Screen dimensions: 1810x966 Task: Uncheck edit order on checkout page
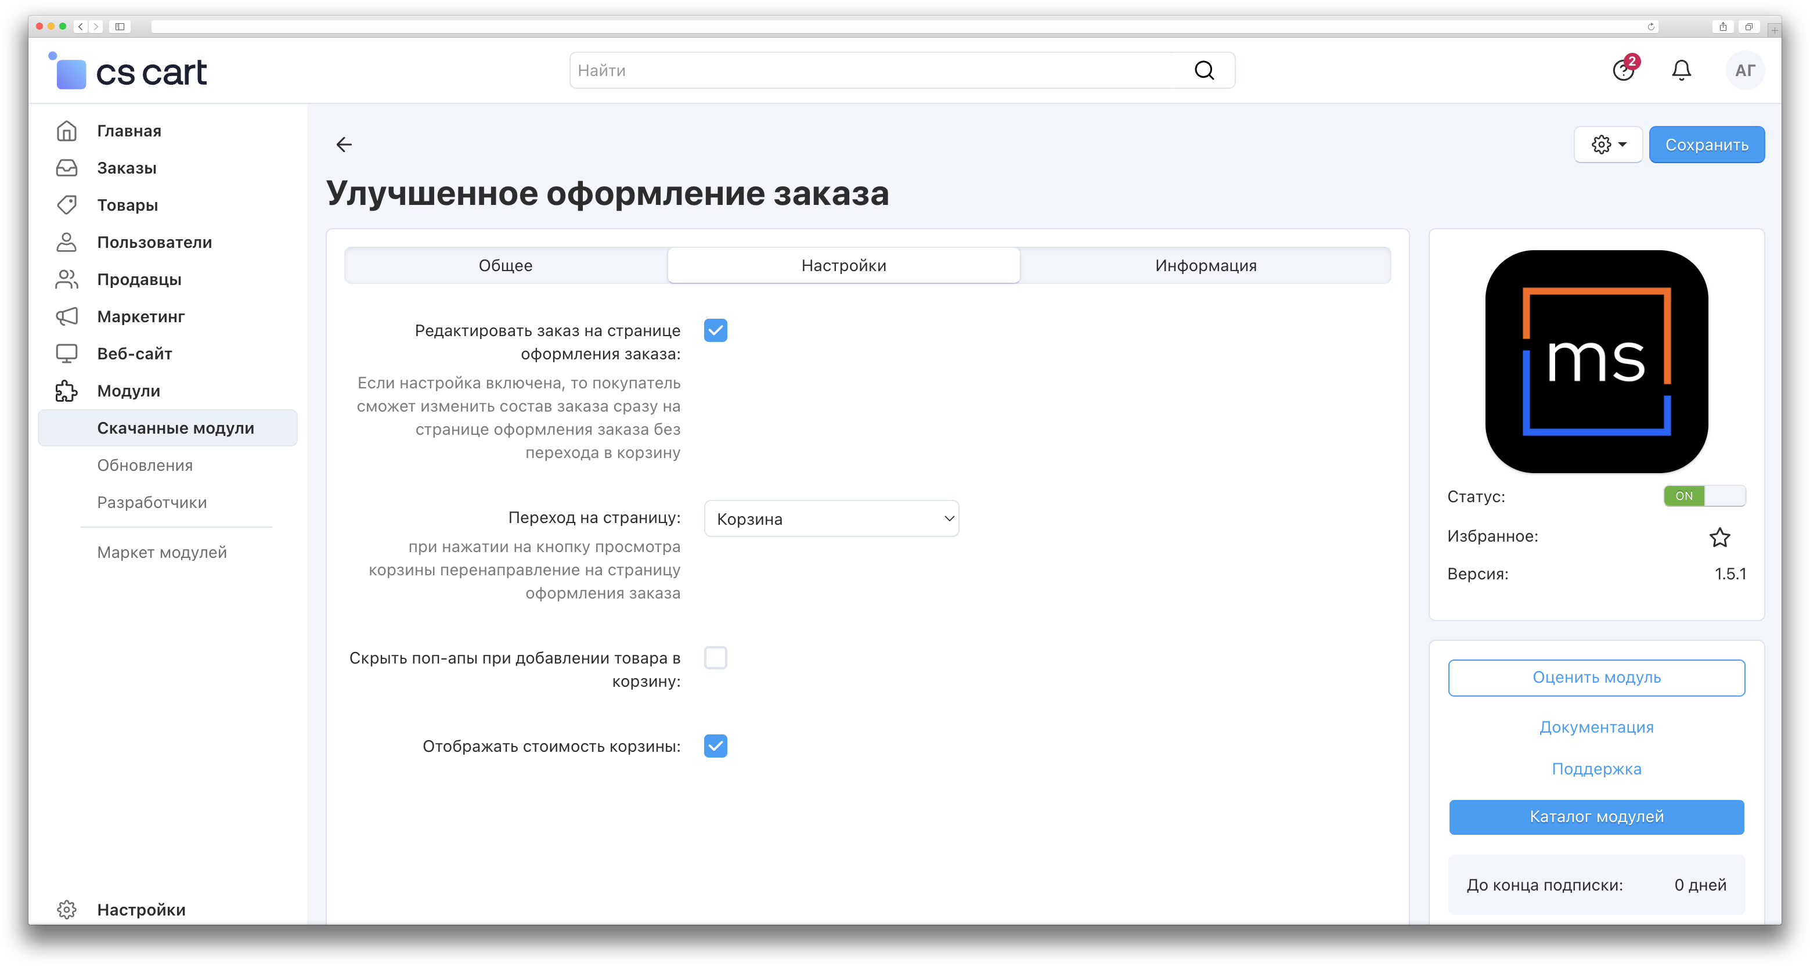point(715,330)
